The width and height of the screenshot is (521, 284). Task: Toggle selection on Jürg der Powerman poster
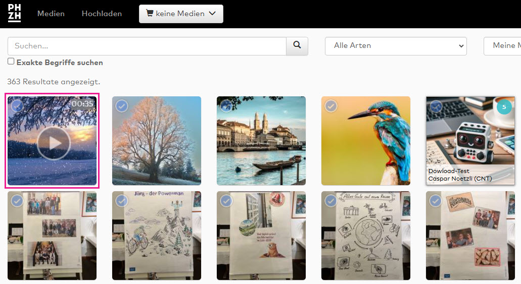coord(122,201)
